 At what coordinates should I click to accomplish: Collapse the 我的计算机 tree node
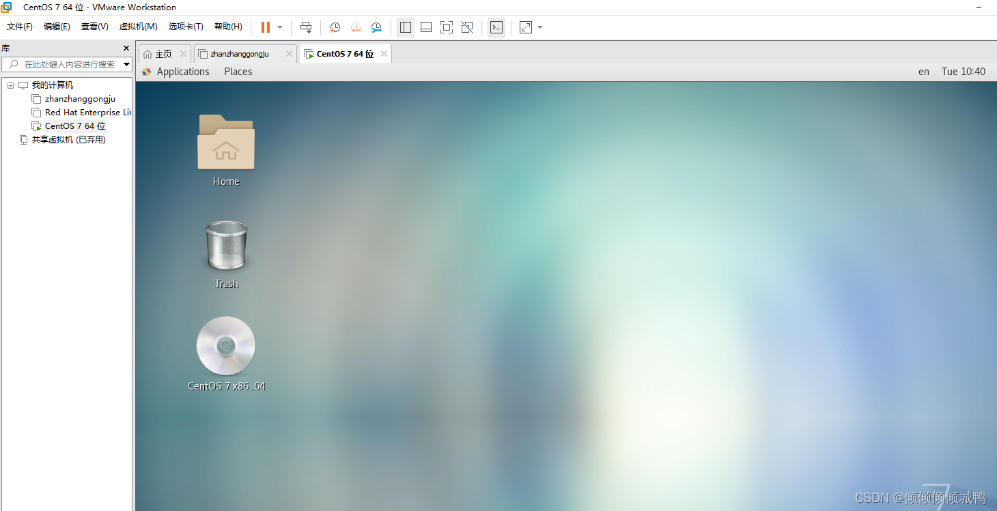point(10,85)
